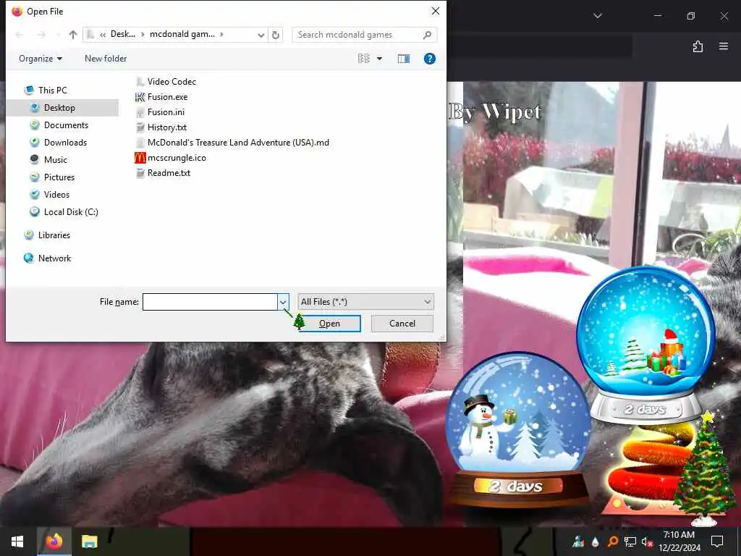Screen dimensions: 741x556
Task: Select Libraries in navigation pane
Action: (x=54, y=235)
